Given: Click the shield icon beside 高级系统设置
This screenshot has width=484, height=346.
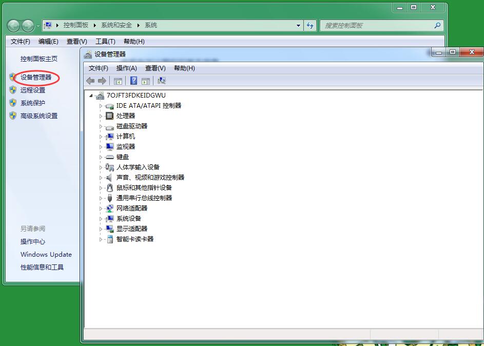Looking at the screenshot, I should [12, 116].
